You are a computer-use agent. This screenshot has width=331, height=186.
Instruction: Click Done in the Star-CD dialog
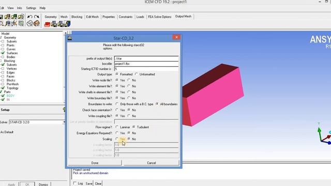95,163
